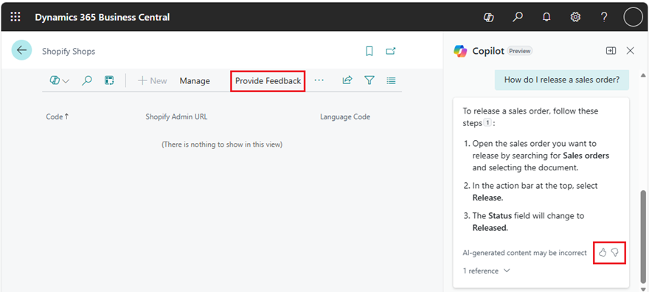Image resolution: width=649 pixels, height=292 pixels.
Task: Open the Copilot dropdown in the action bar
Action: pyautogui.click(x=60, y=80)
